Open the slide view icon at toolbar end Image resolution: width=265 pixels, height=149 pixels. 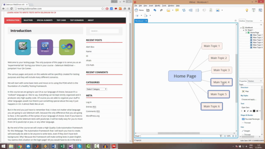click(260, 10)
